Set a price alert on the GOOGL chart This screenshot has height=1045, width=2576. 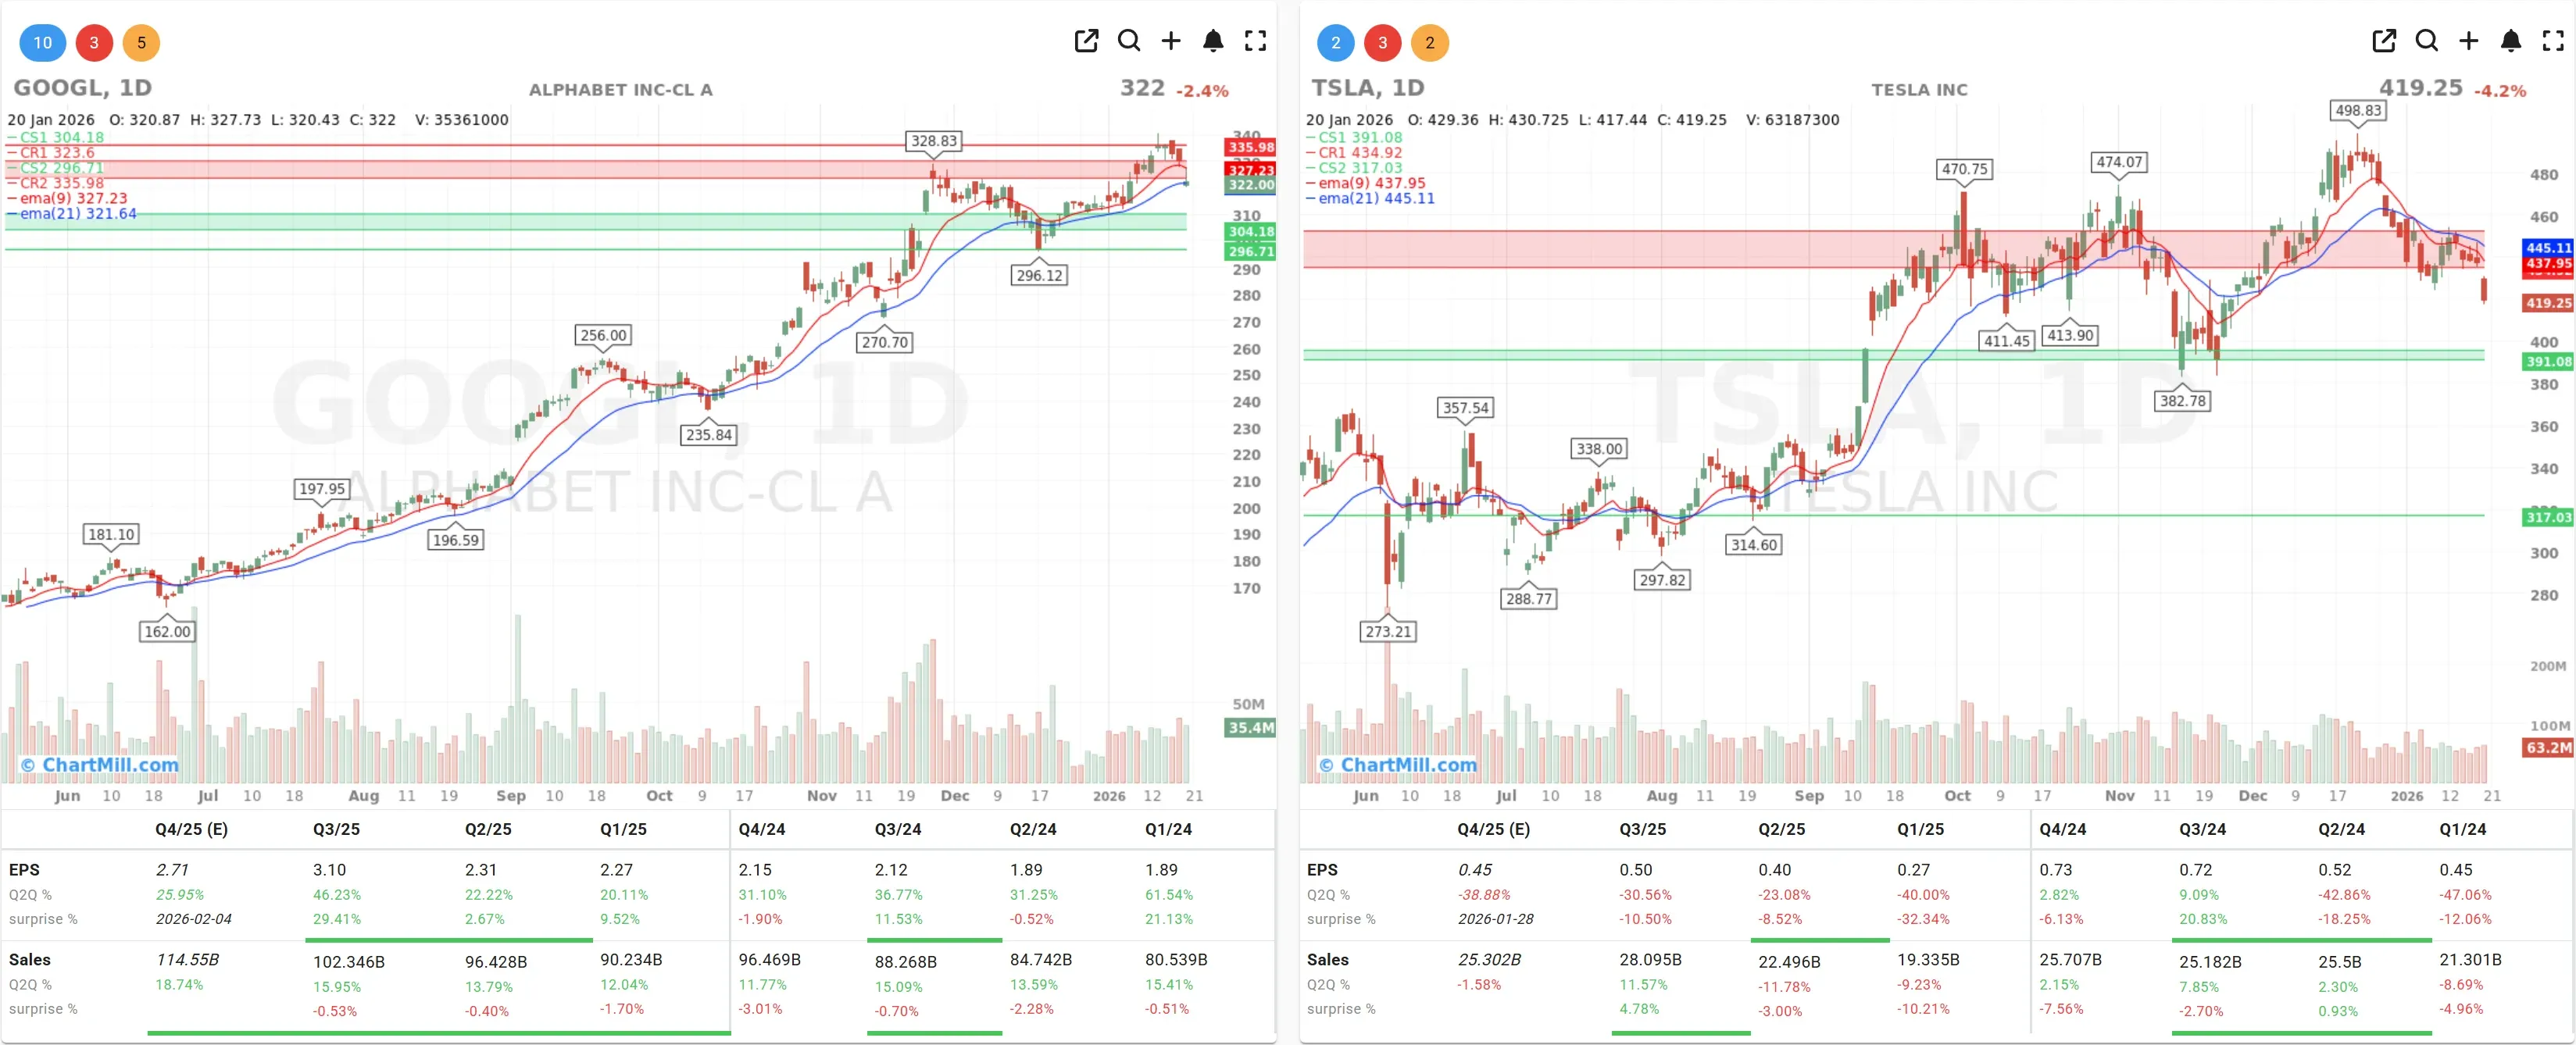point(1213,42)
